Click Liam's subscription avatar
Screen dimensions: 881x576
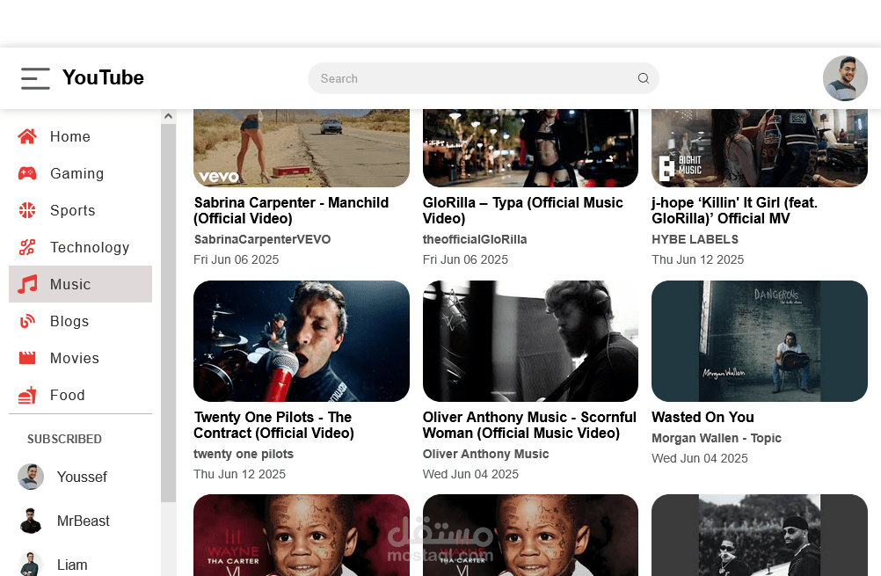tap(31, 565)
